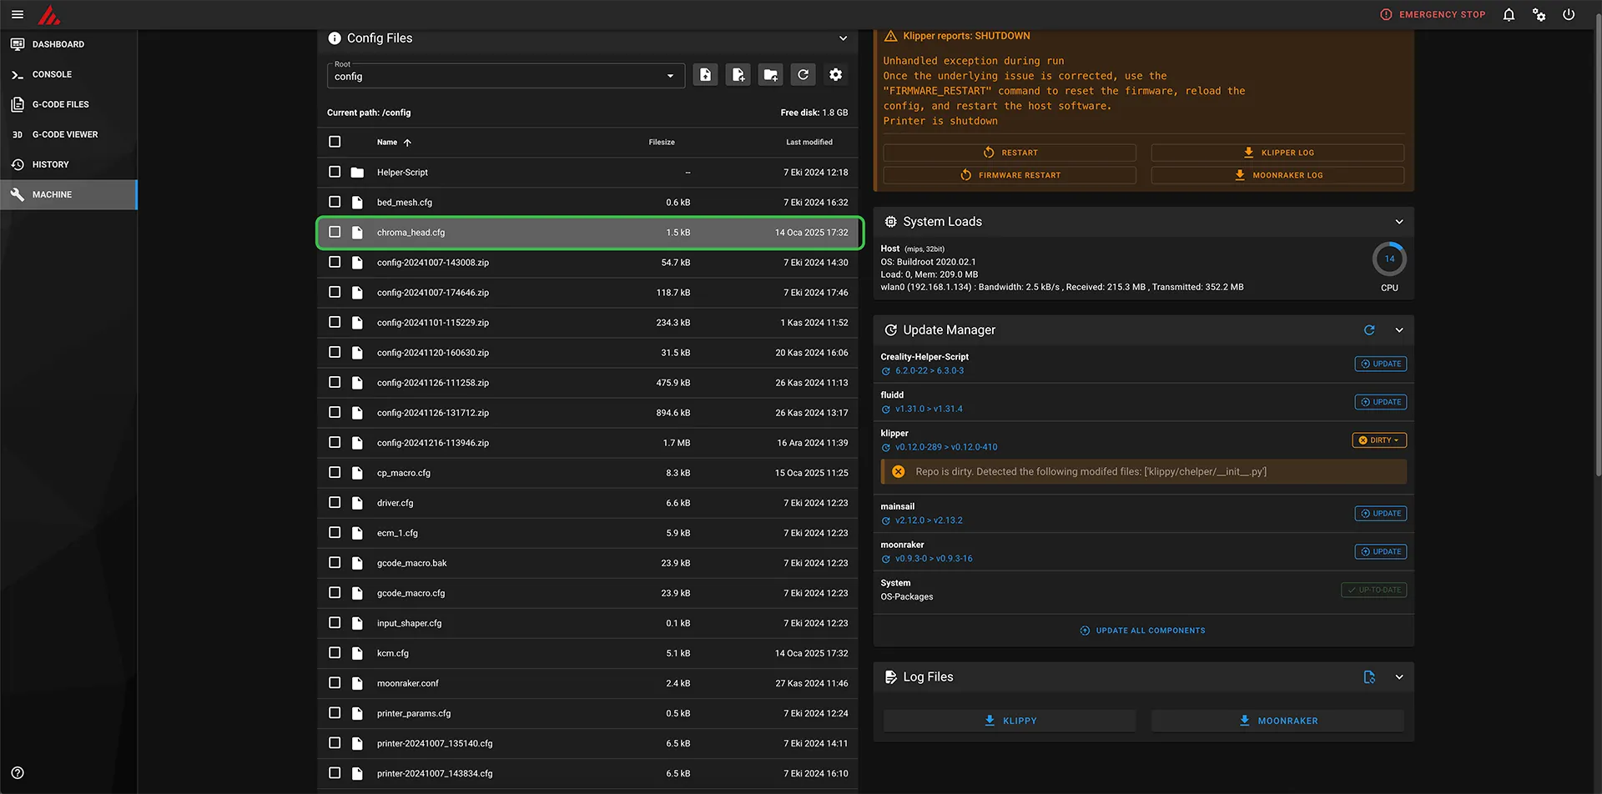The width and height of the screenshot is (1602, 794).
Task: Open the History page
Action: pos(68,164)
